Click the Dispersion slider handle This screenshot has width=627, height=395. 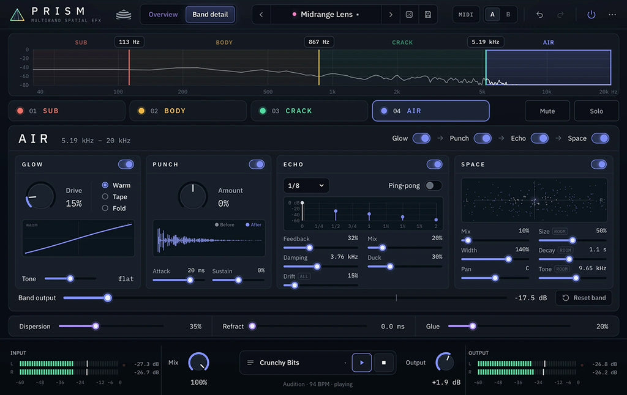(x=96, y=326)
